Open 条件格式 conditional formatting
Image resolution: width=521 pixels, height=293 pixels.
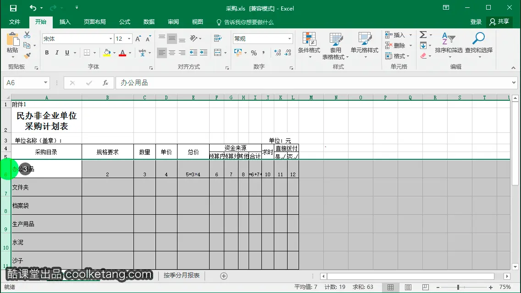point(309,45)
